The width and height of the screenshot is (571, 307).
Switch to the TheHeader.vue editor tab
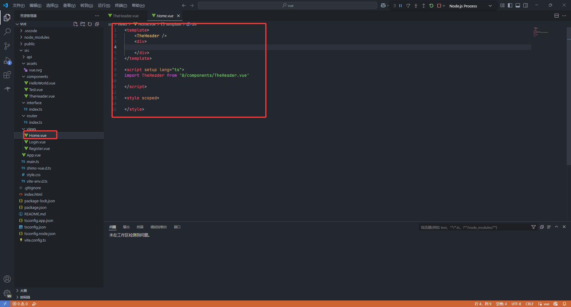[126, 16]
